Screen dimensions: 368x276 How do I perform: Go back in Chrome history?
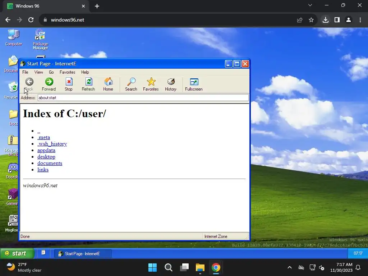pos(8,20)
